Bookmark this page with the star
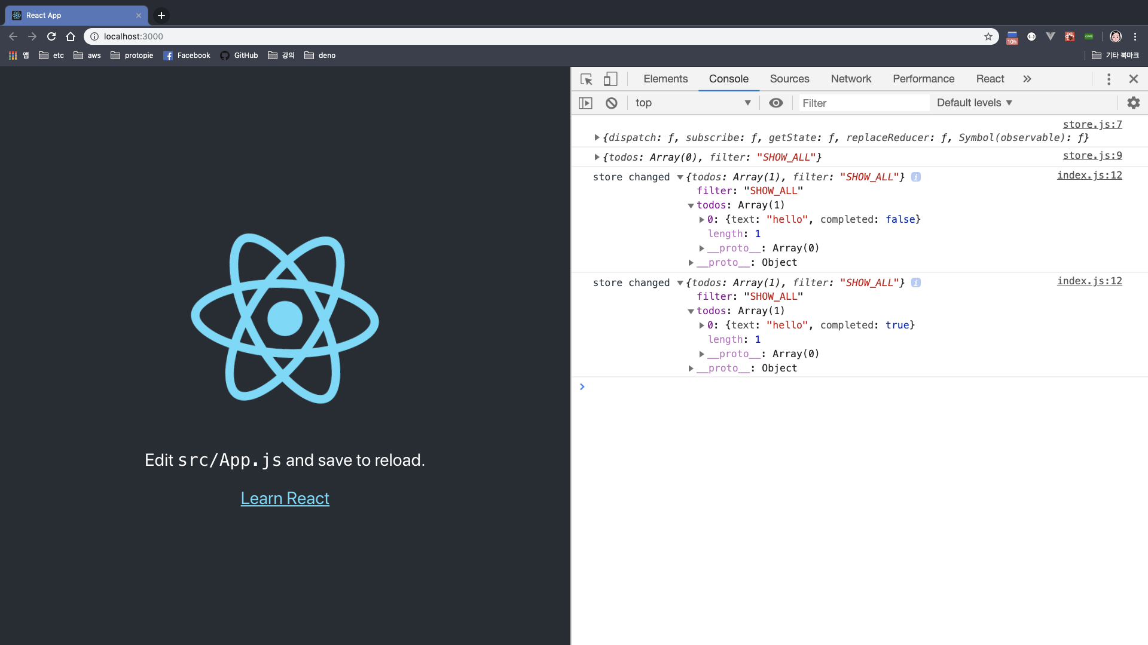This screenshot has height=645, width=1148. (x=988, y=36)
